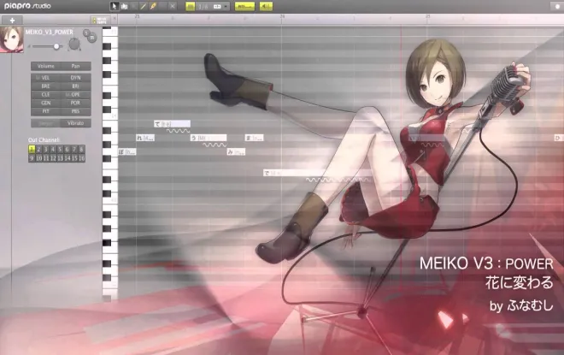Solo the MEIKO track with S button
The height and width of the screenshot is (355, 564).
(x=86, y=33)
